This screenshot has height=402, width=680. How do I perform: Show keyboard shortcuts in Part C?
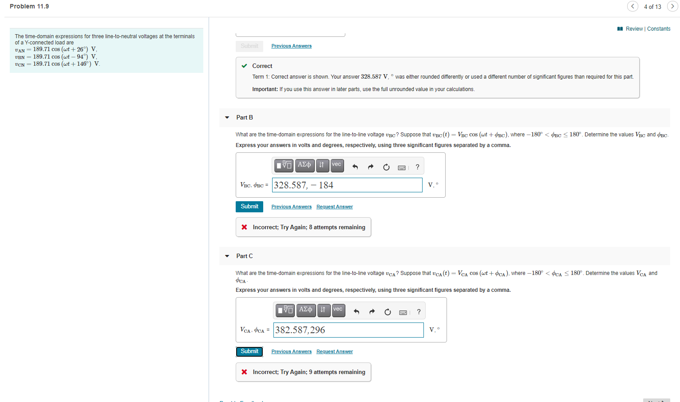[403, 312]
